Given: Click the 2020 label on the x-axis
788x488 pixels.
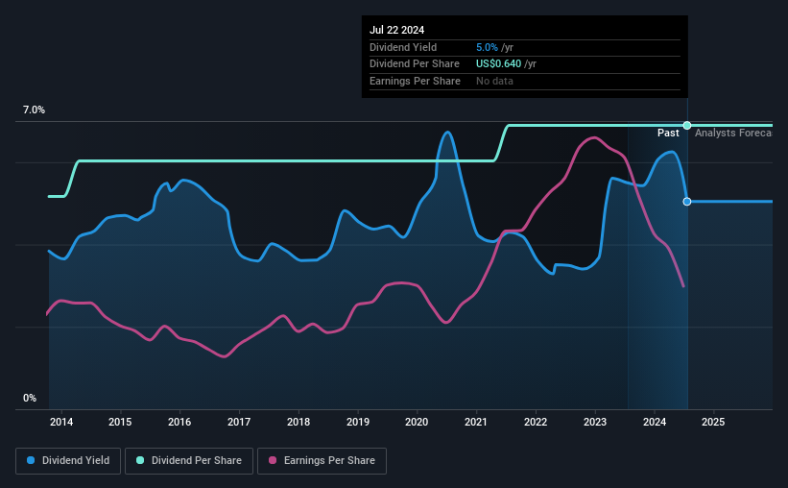Looking at the screenshot, I should pyautogui.click(x=417, y=422).
